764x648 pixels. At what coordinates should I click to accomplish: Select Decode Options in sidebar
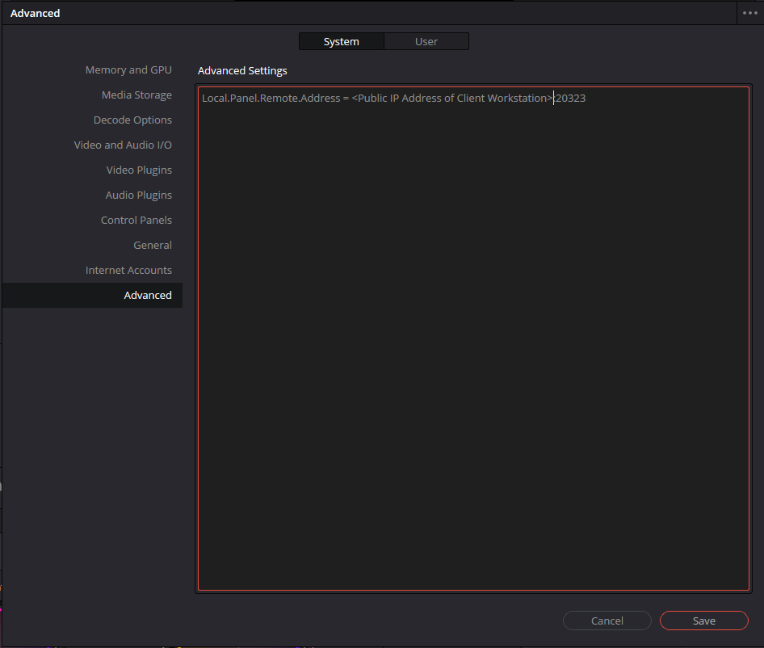(132, 120)
